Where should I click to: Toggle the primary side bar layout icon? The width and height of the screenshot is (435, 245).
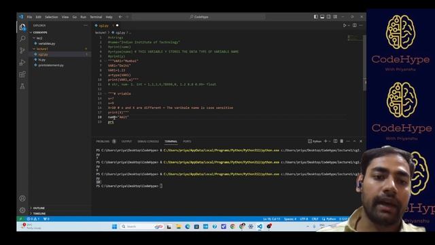point(315,16)
